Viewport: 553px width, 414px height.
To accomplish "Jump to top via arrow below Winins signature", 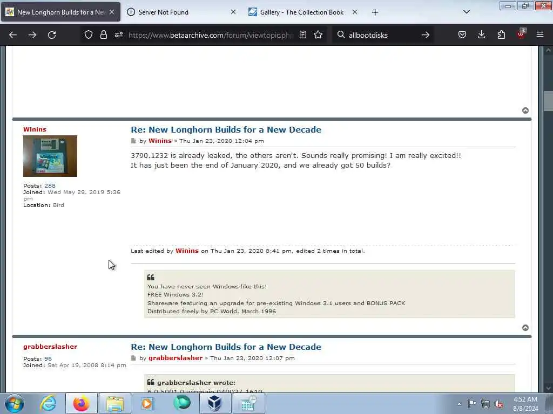I will [x=525, y=328].
